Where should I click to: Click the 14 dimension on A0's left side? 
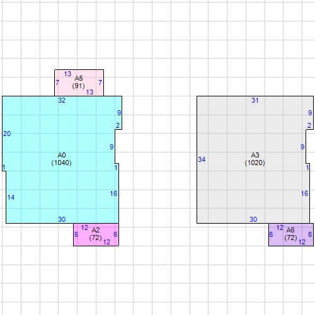pos(11,197)
